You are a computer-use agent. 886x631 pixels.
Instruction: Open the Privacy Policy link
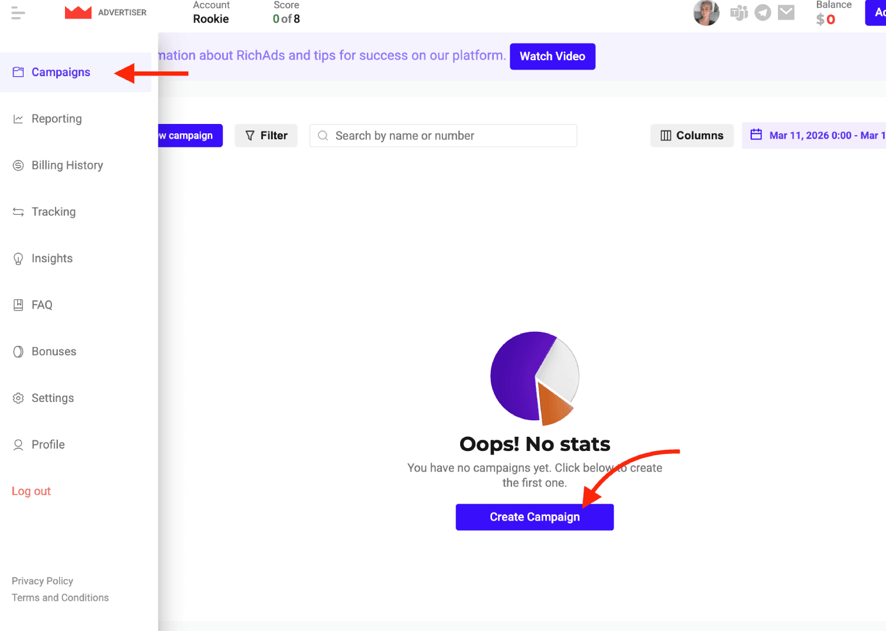pos(43,581)
